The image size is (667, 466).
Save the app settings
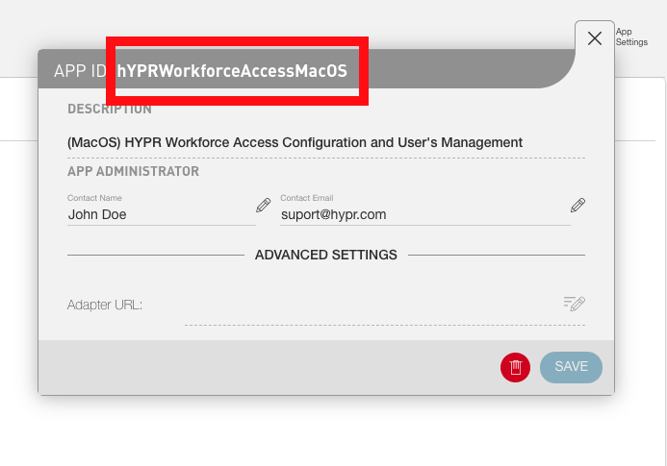tap(571, 367)
